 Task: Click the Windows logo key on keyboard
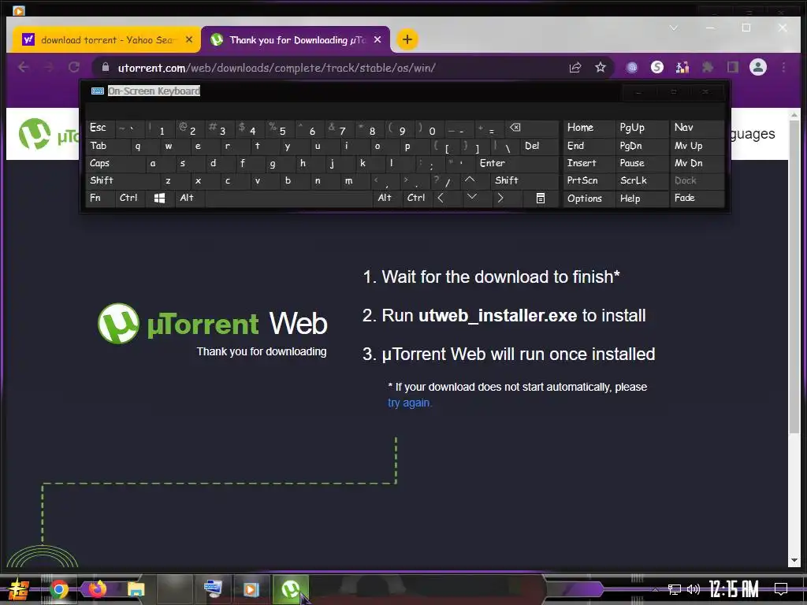(x=159, y=198)
